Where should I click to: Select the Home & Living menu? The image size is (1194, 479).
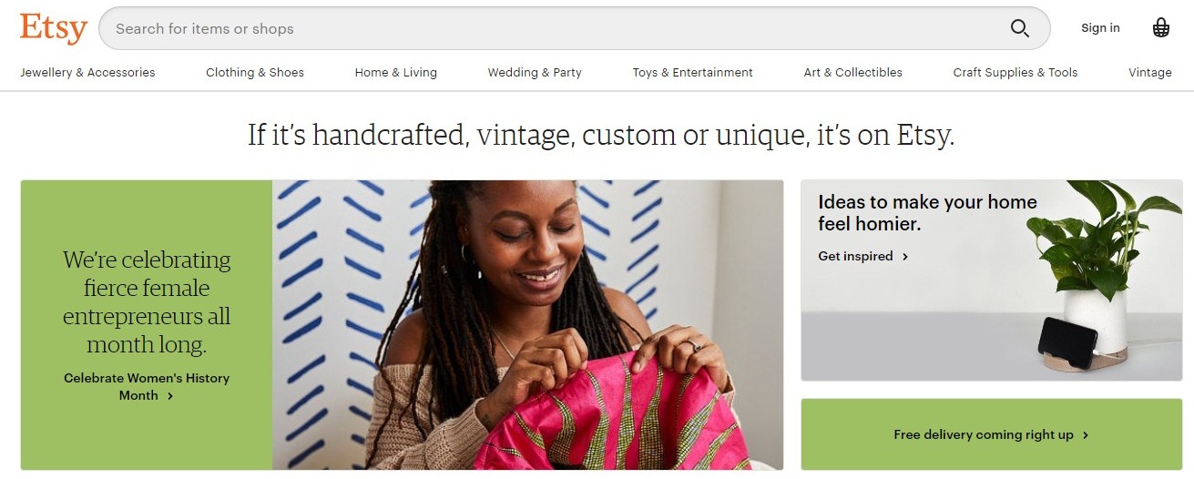pyautogui.click(x=396, y=73)
